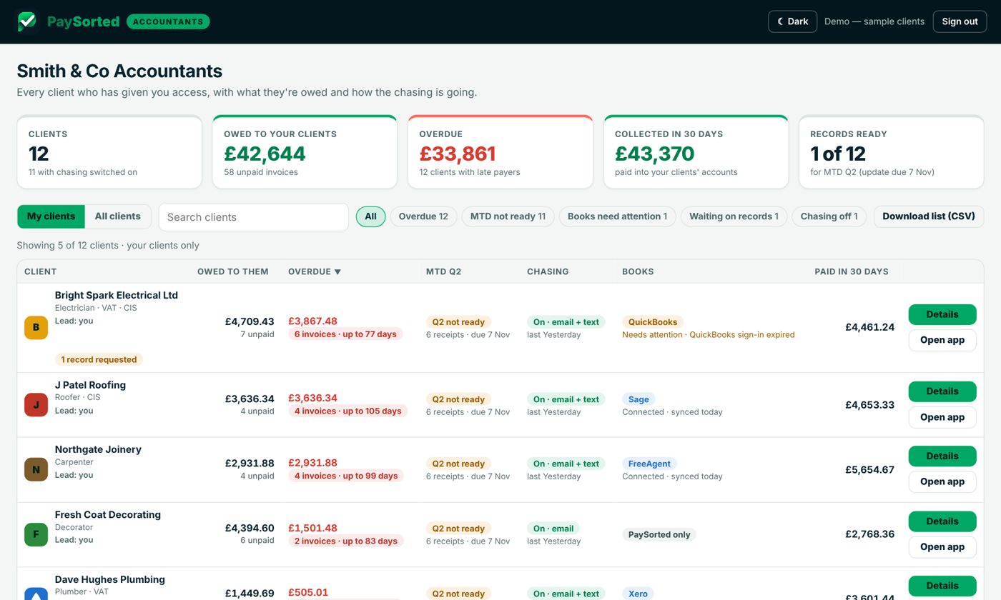
Task: Open Details for Bright Spark Electrical Ltd
Action: [942, 314]
